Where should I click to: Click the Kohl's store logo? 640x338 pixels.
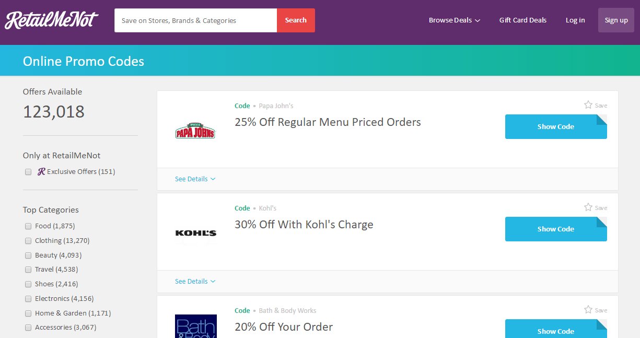pos(195,233)
